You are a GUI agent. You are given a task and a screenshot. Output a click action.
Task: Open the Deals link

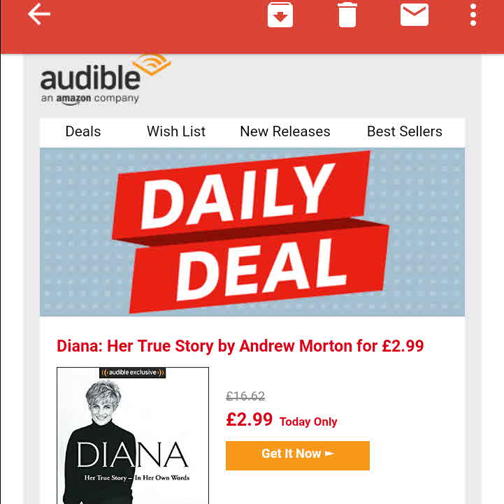point(83,131)
